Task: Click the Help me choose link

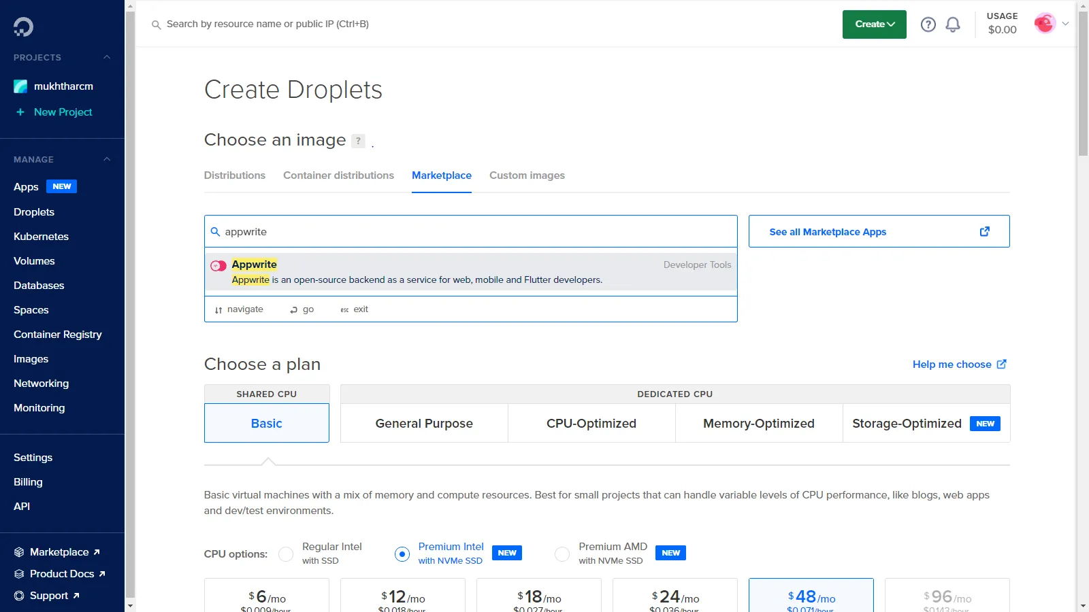Action: 952,364
